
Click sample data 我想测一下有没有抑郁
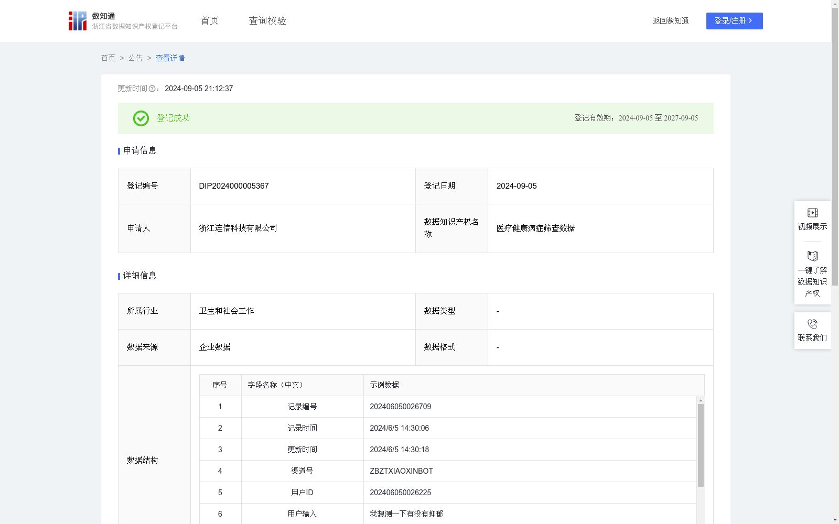click(406, 514)
